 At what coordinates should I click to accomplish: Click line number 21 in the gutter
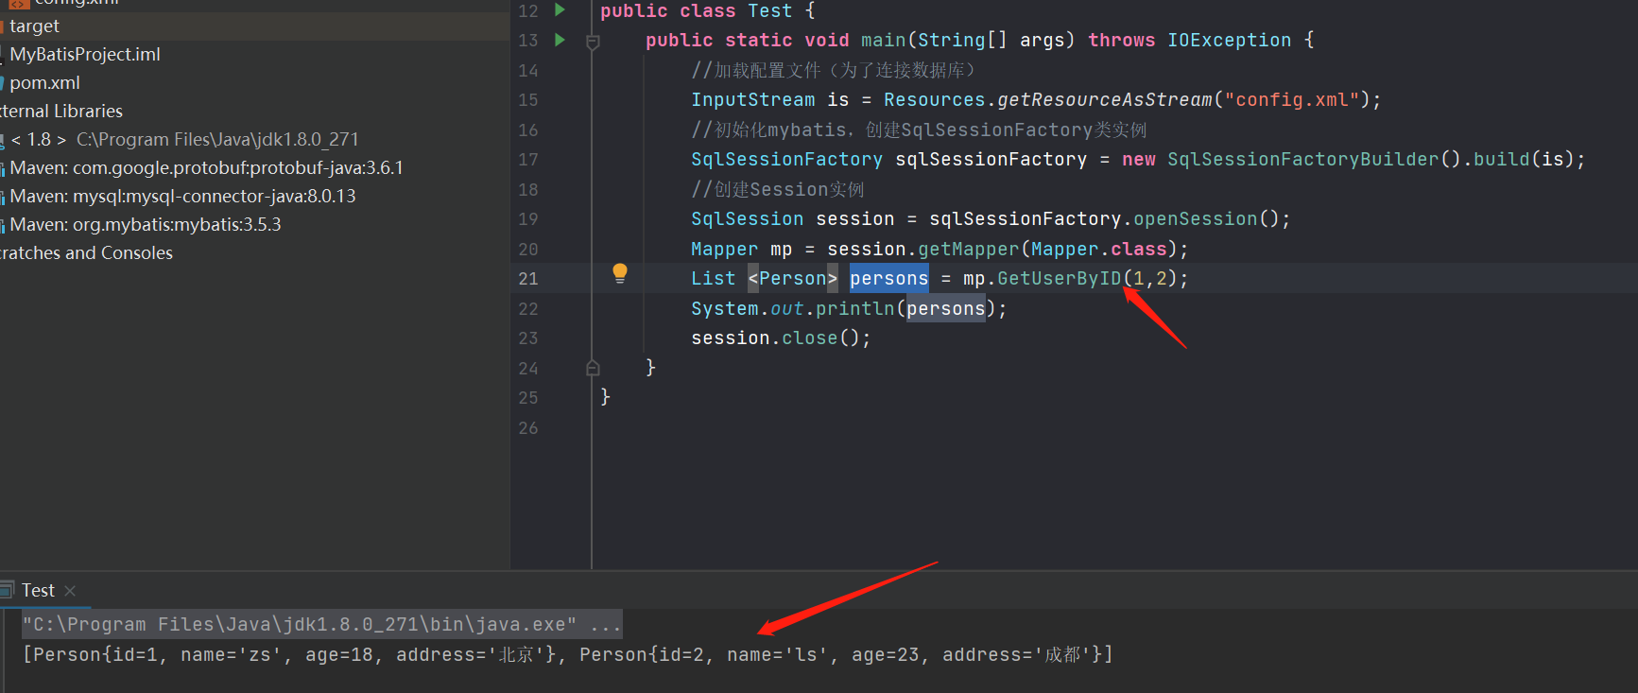527,279
